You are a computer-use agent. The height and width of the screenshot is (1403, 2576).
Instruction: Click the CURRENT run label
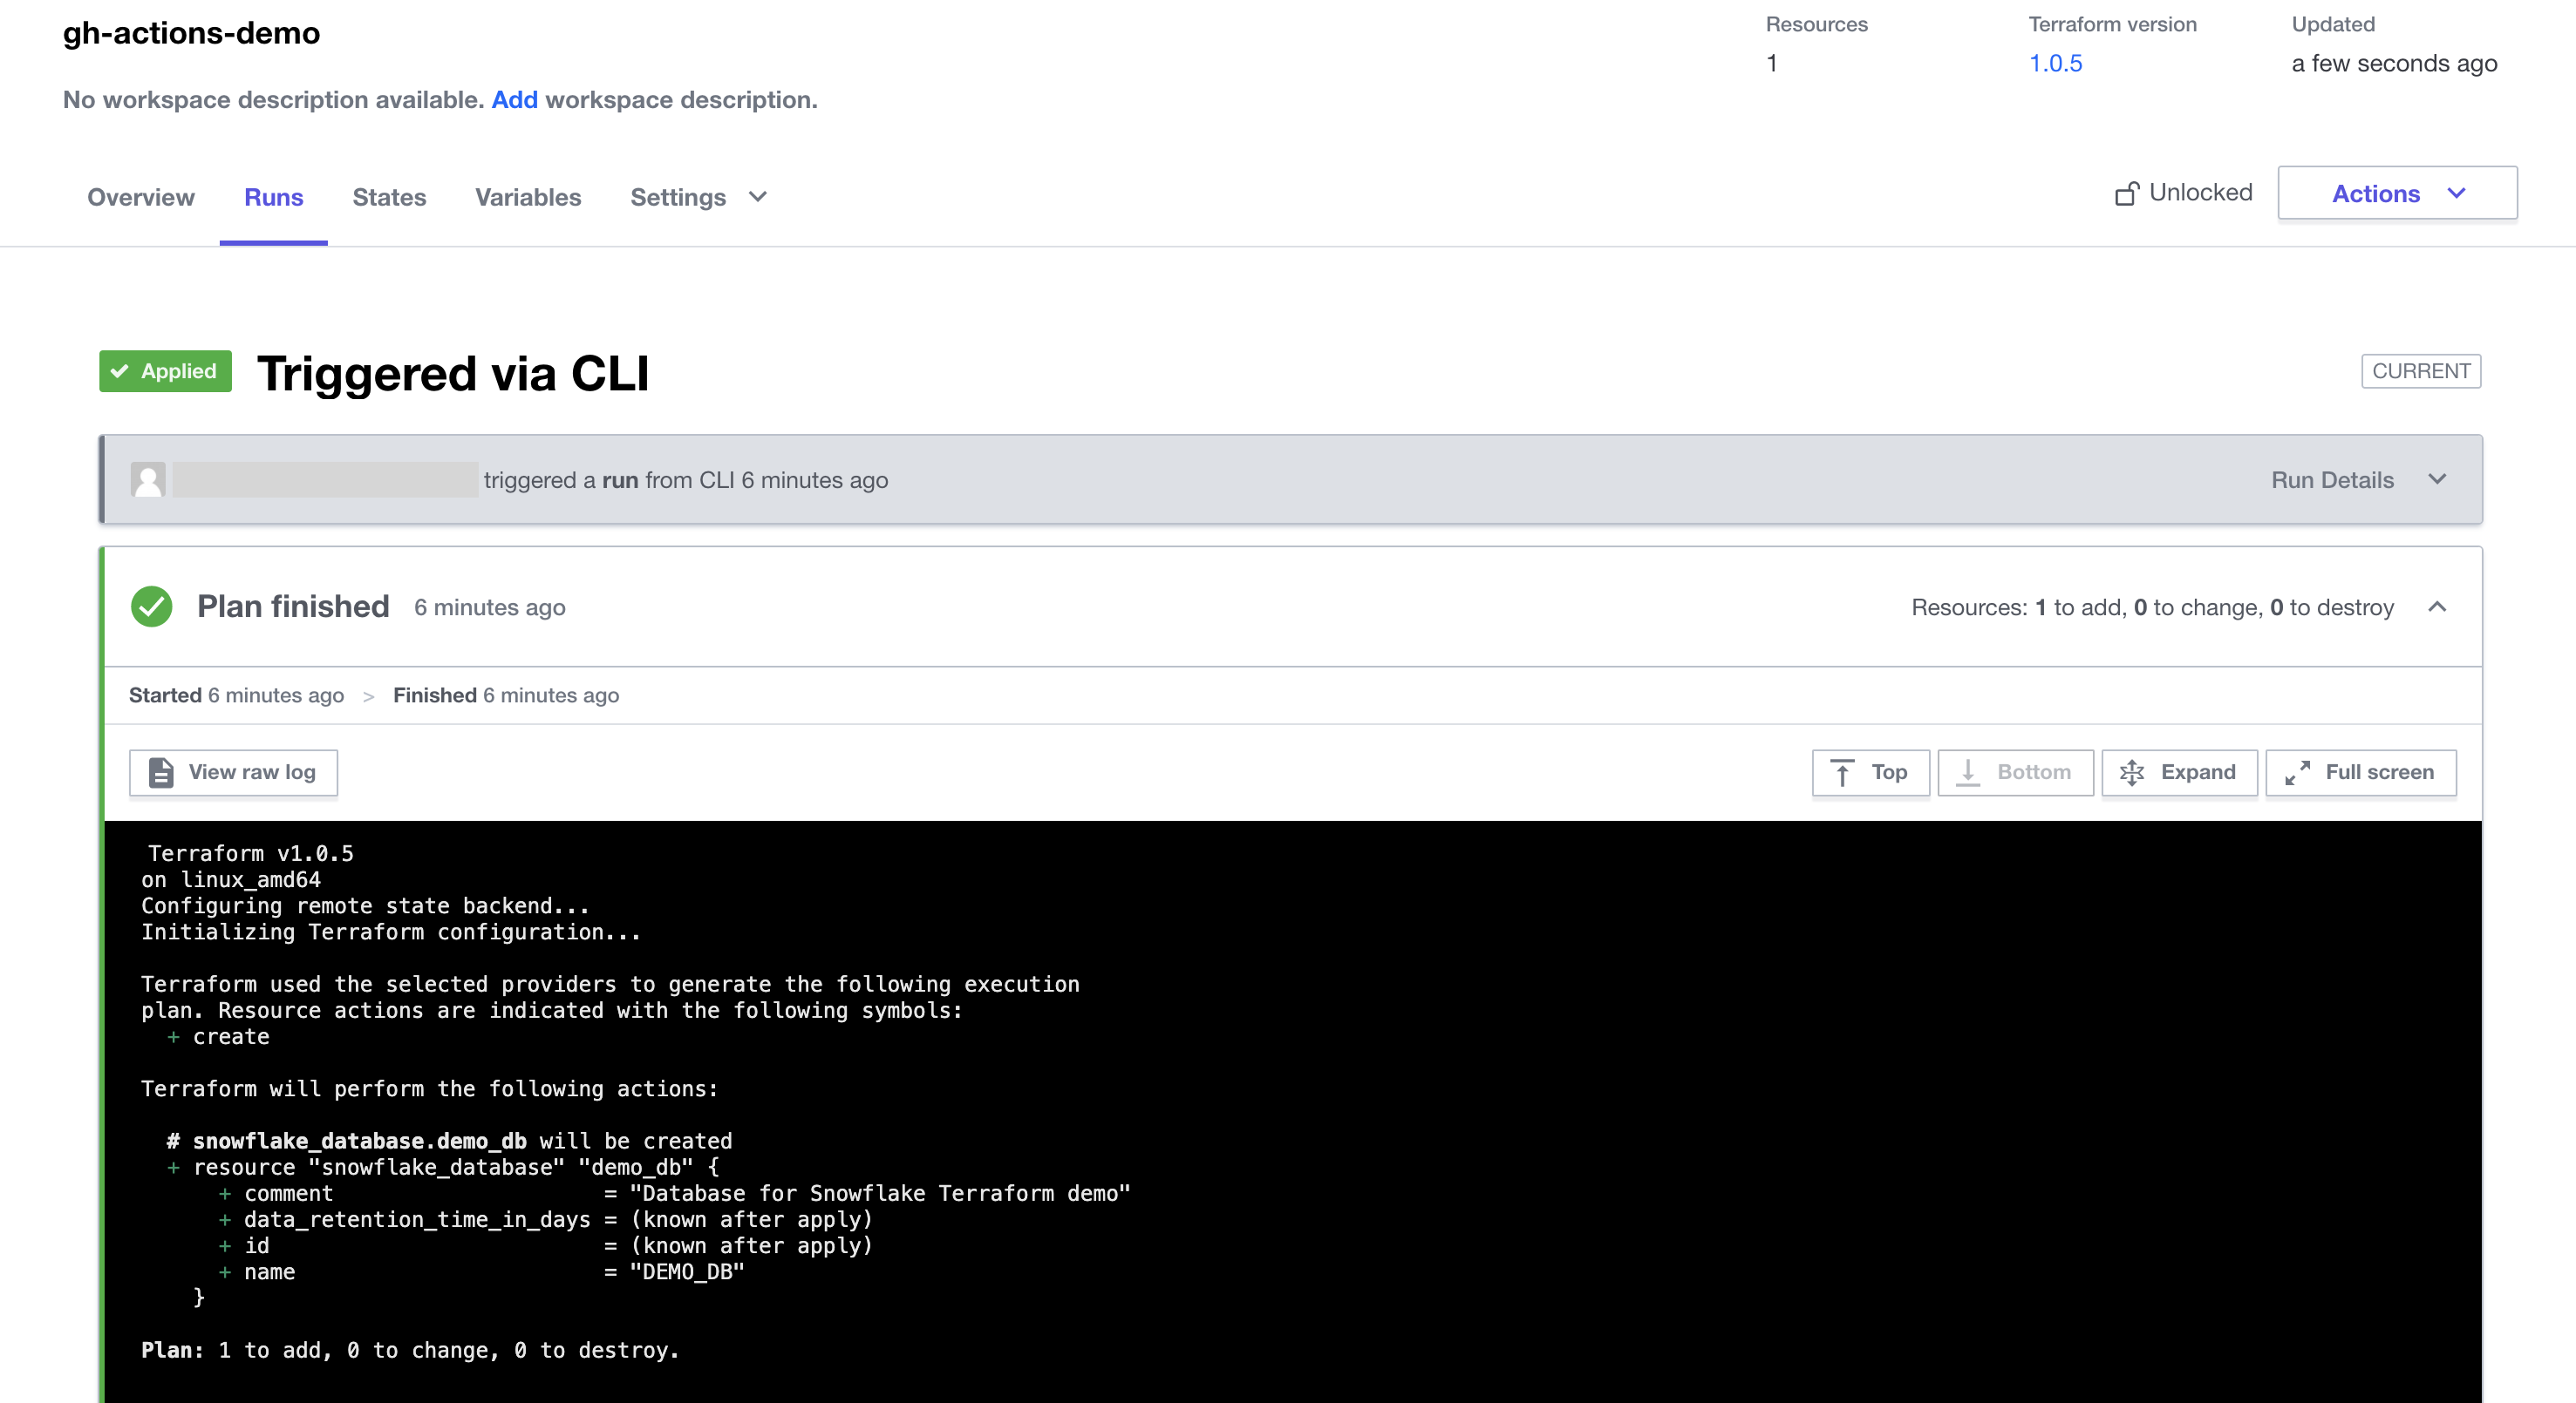click(2420, 370)
